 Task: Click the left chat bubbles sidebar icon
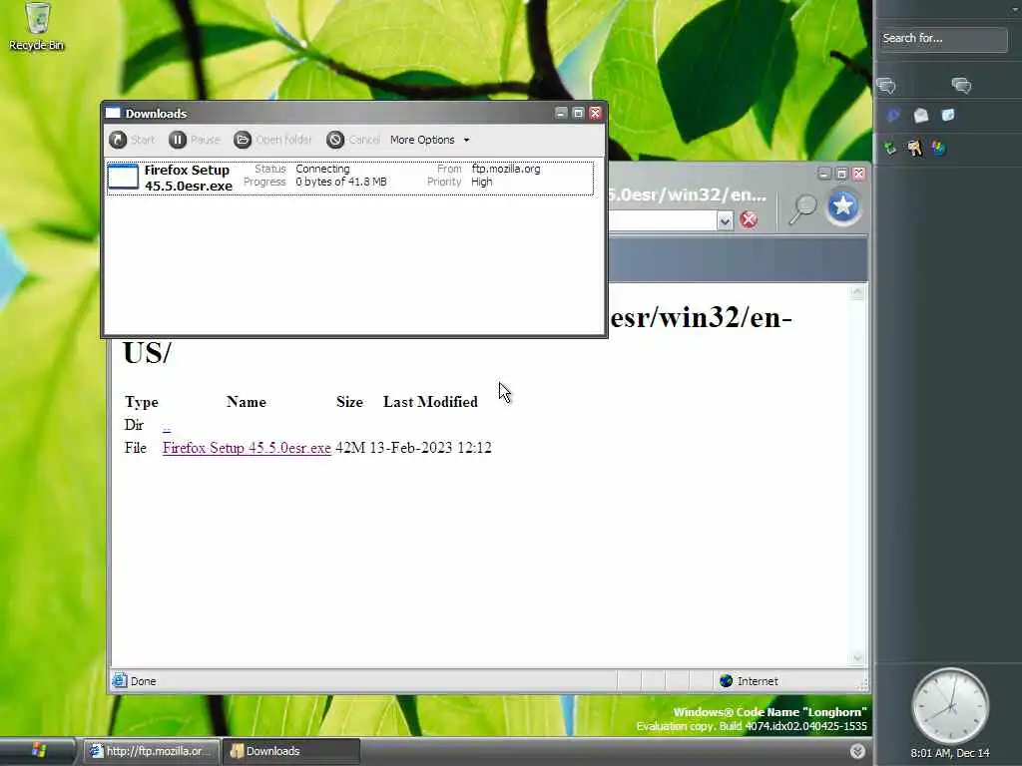point(886,86)
